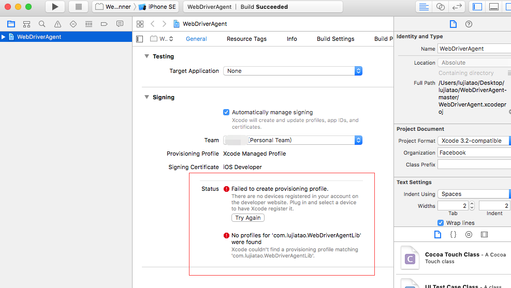
Task: Open the Target Application dropdown
Action: 293,71
